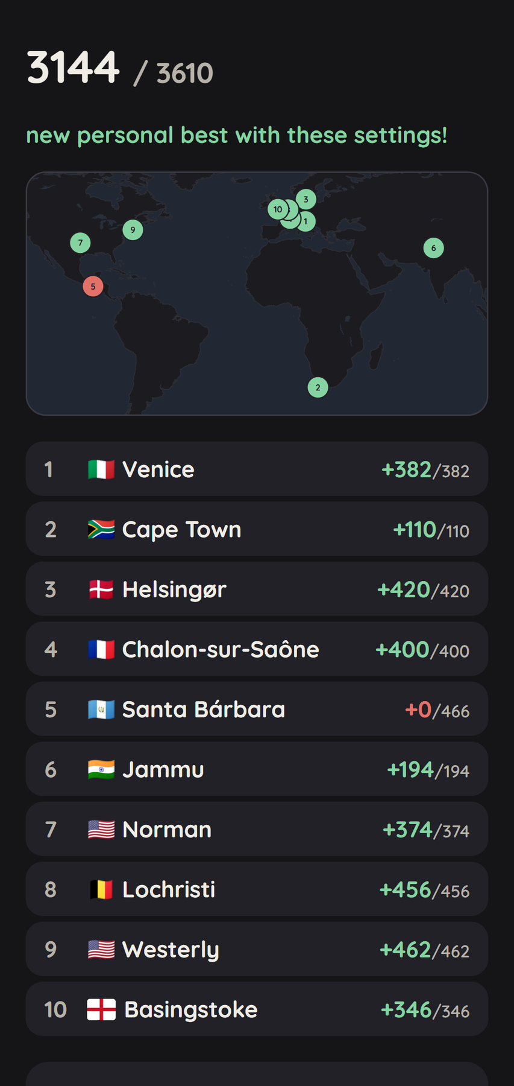
Task: Select map marker 1 over Italy
Action: tap(306, 221)
